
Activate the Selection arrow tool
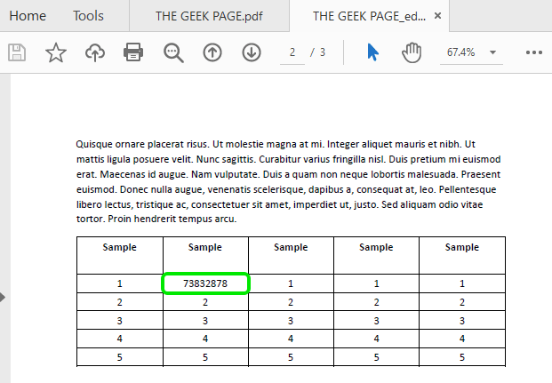[x=372, y=52]
